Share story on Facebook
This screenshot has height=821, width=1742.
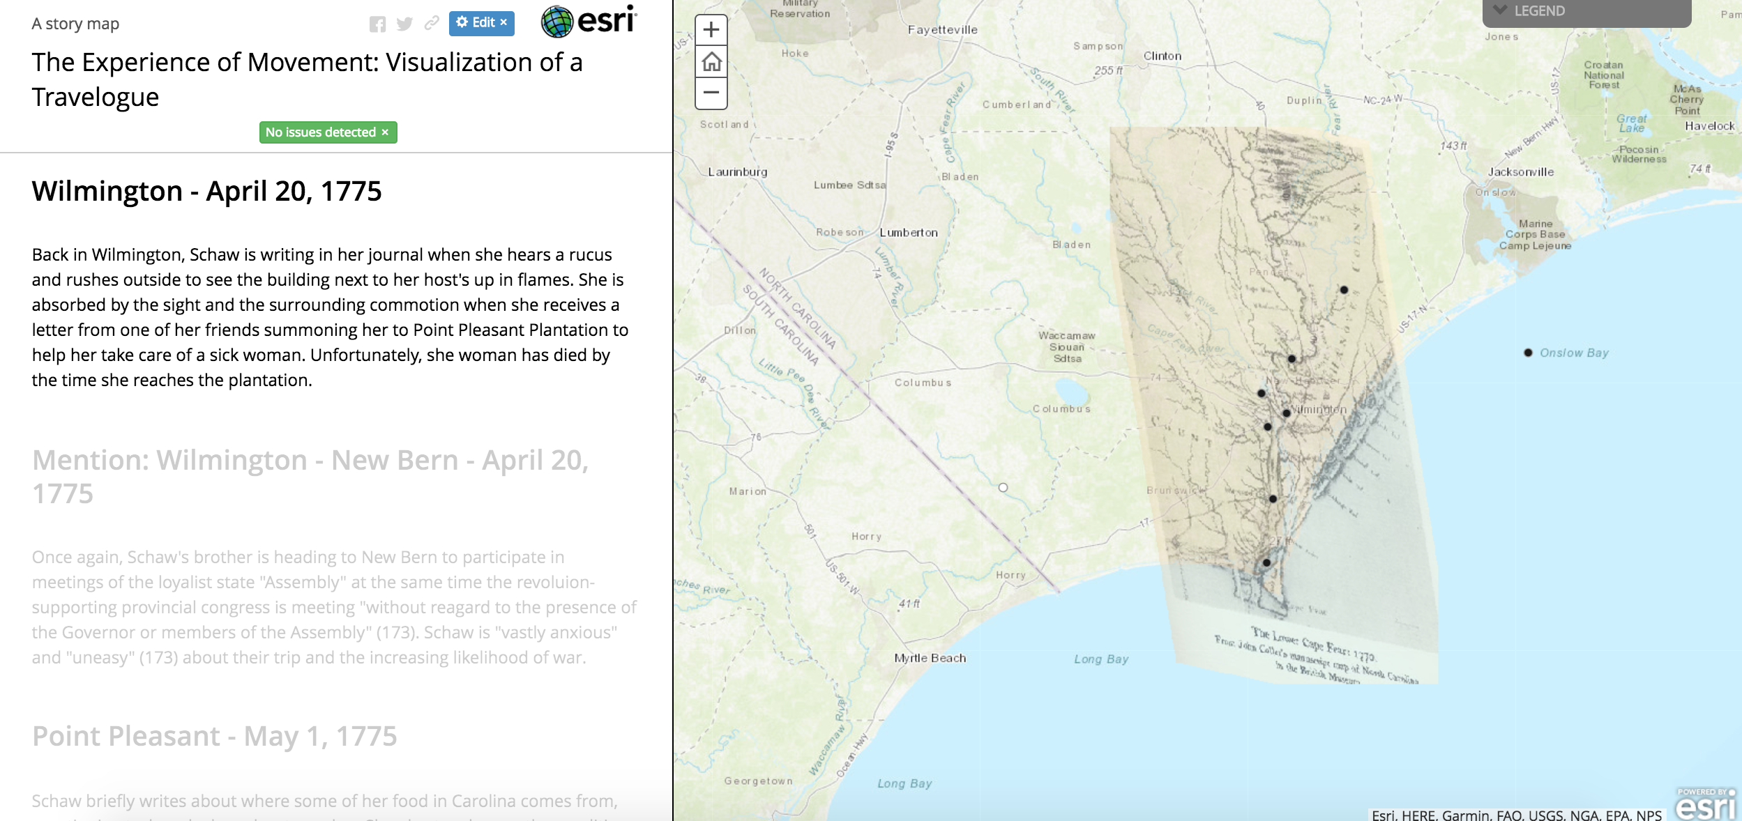point(377,24)
